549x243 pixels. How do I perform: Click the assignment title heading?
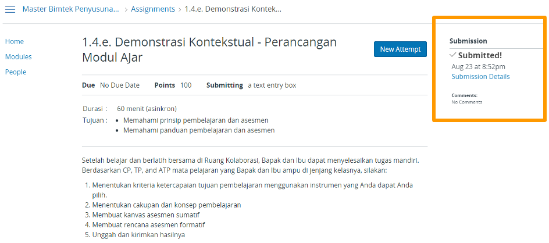[x=209, y=49]
